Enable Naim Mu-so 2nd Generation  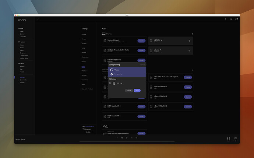(x=141, y=133)
